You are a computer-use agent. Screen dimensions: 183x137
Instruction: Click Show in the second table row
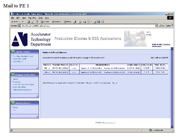point(74,72)
